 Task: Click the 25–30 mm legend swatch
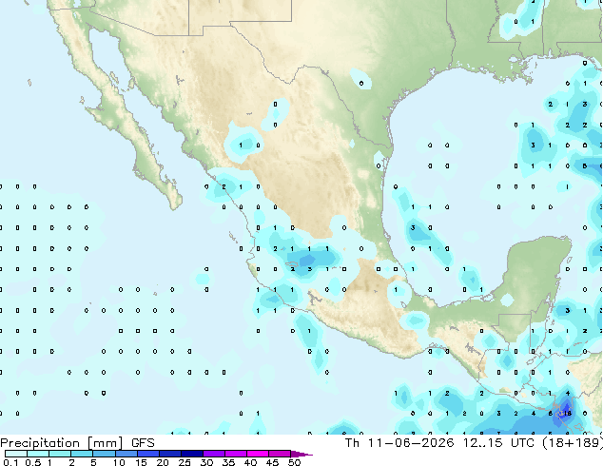coord(192,454)
